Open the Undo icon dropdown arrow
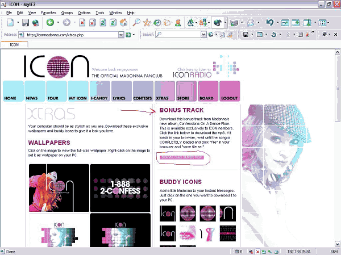 [277, 22]
